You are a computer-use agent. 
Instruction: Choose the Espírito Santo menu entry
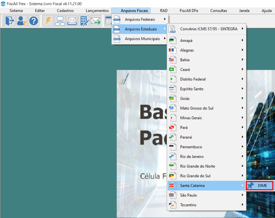207,89
